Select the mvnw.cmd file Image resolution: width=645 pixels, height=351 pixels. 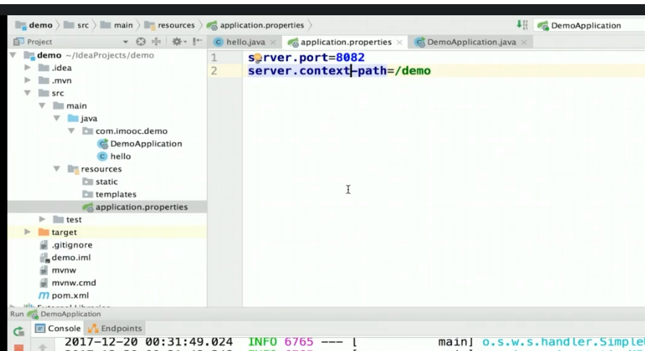click(x=74, y=283)
